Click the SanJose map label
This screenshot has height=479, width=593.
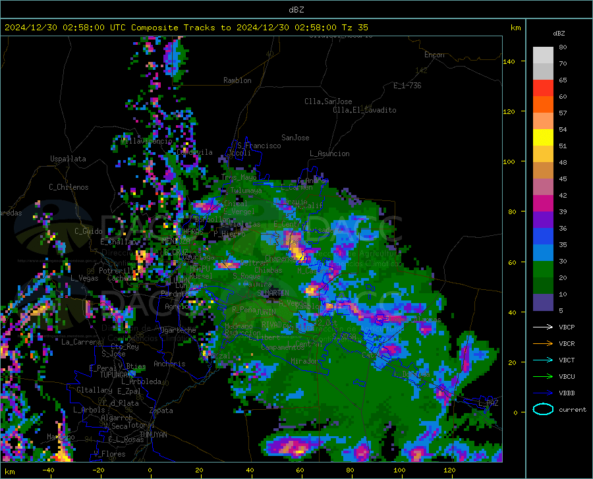(295, 138)
